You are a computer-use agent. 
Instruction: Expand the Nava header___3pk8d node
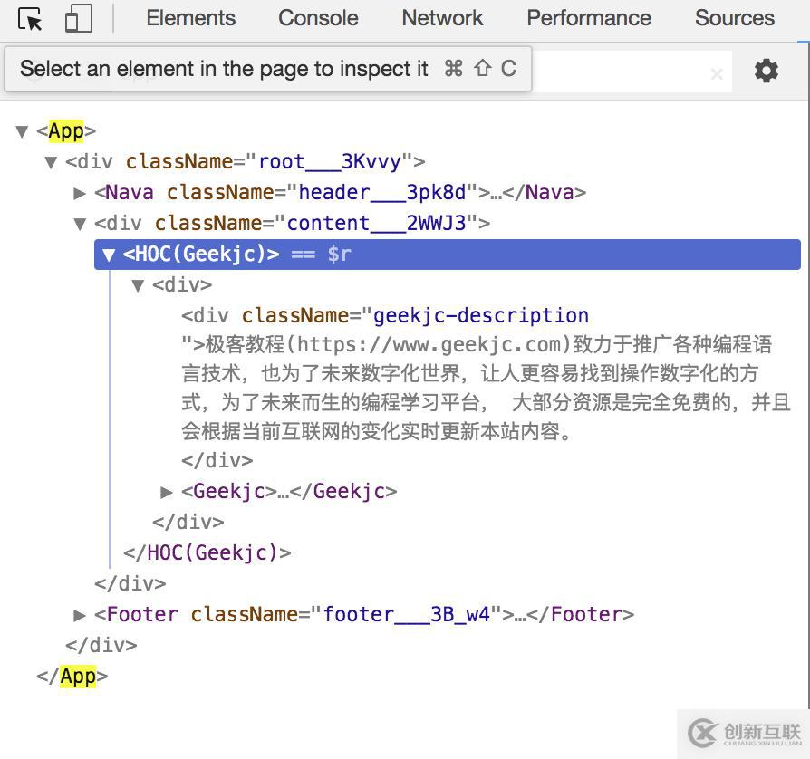[x=80, y=192]
